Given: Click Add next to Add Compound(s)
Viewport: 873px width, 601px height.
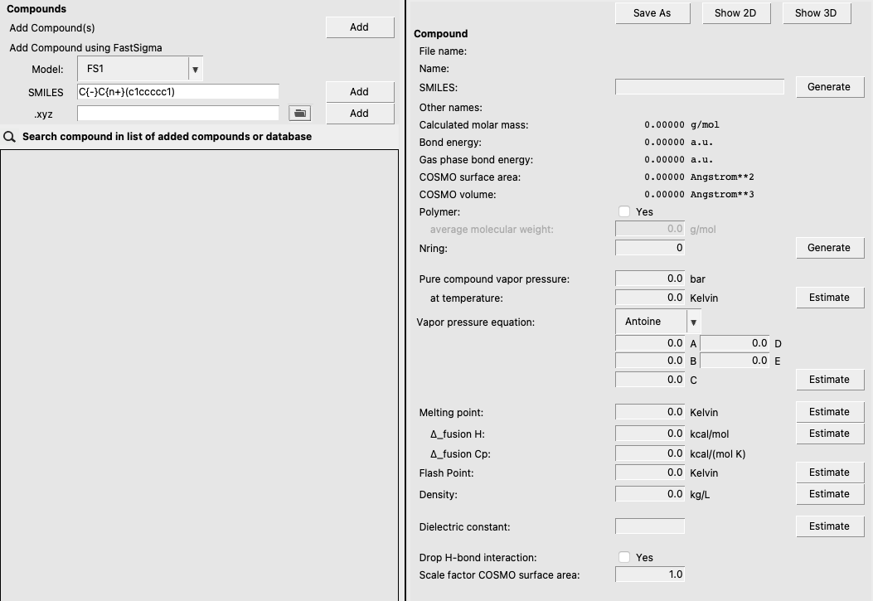Looking at the screenshot, I should click(x=359, y=27).
